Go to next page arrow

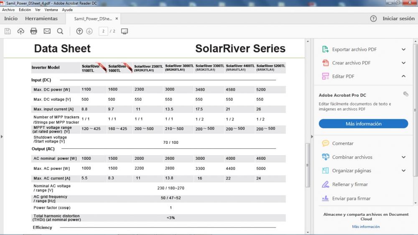click(x=89, y=31)
